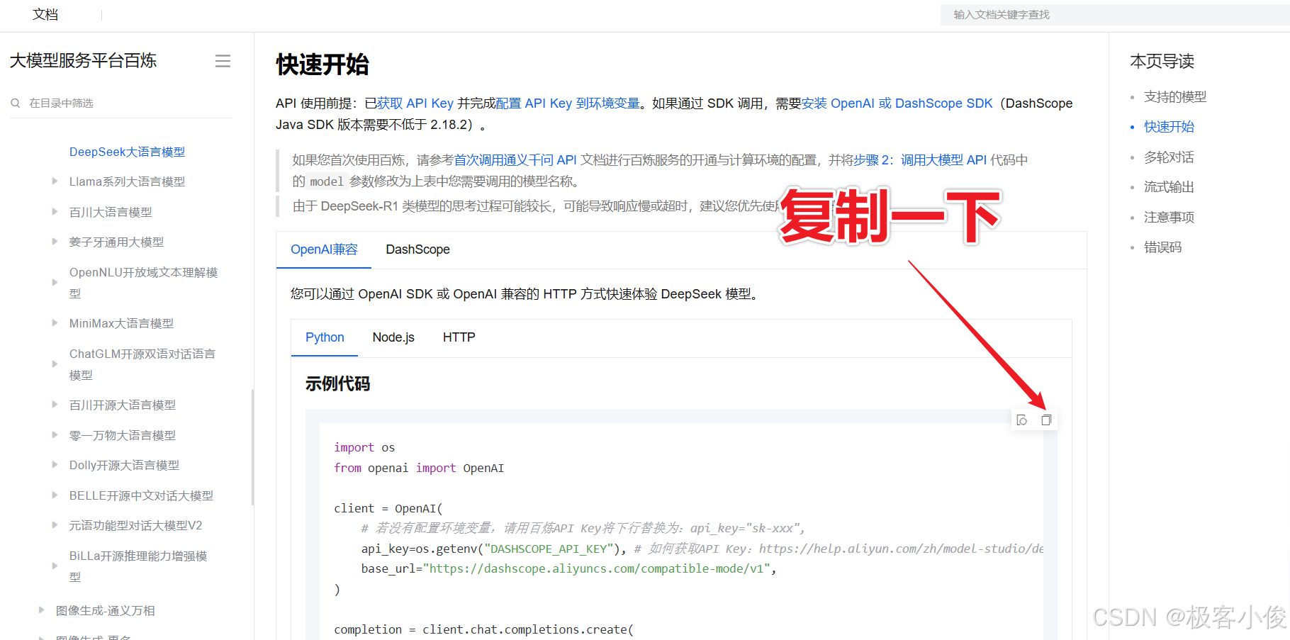
Task: Jump to 注意事项 in page guide
Action: click(1169, 218)
